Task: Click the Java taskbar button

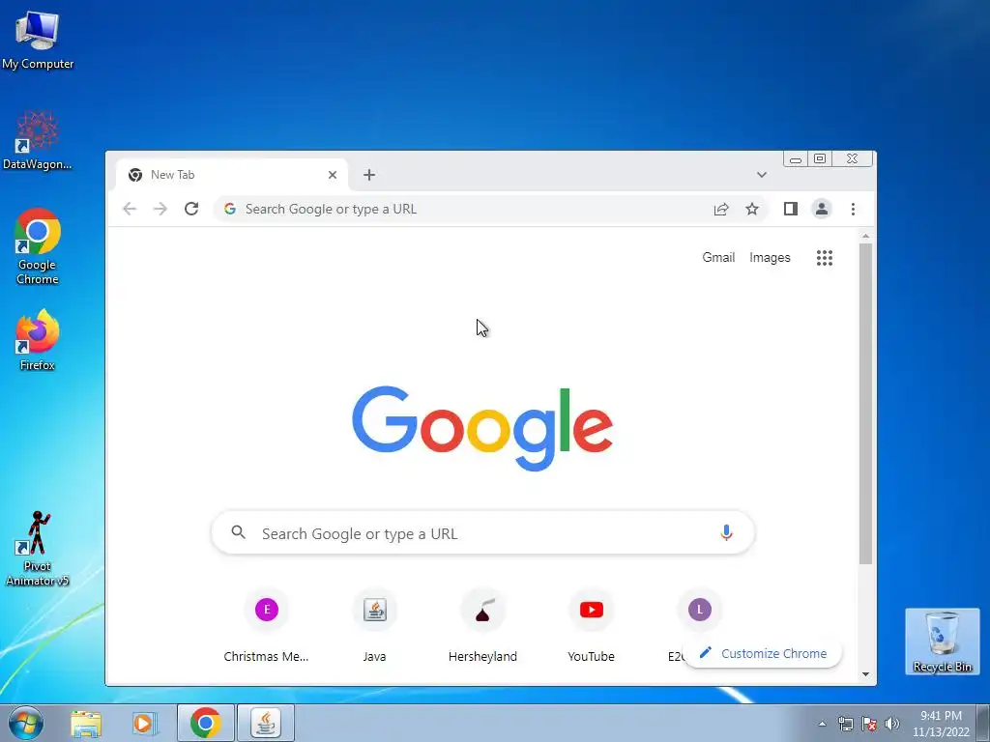Action: (x=266, y=723)
